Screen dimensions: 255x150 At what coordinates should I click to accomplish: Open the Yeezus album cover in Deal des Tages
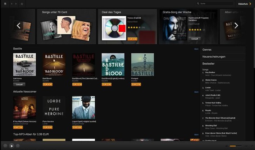pyautogui.click(x=114, y=28)
